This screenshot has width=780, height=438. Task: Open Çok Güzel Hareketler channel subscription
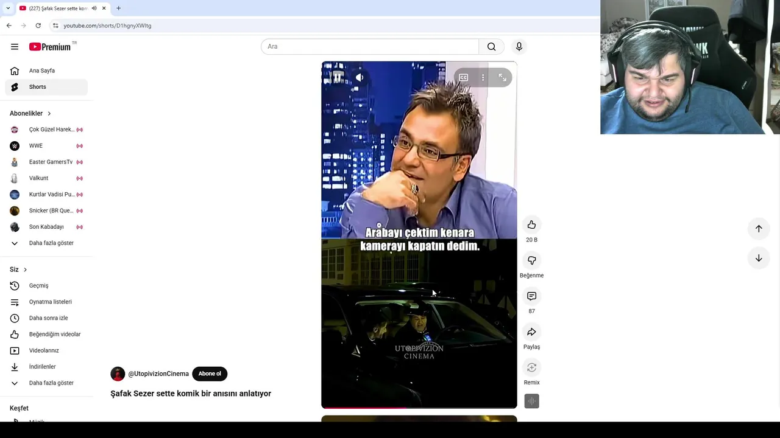(x=46, y=130)
